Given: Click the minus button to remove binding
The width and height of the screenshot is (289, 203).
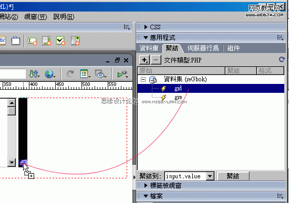Looking at the screenshot, I should click(x=156, y=60).
